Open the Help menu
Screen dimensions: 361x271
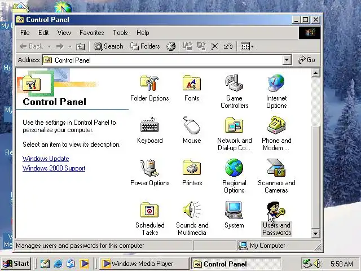pos(143,33)
